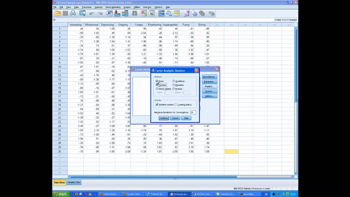350x197 pixels.
Task: Open the Direct Marketing menu
Action: point(113,7)
